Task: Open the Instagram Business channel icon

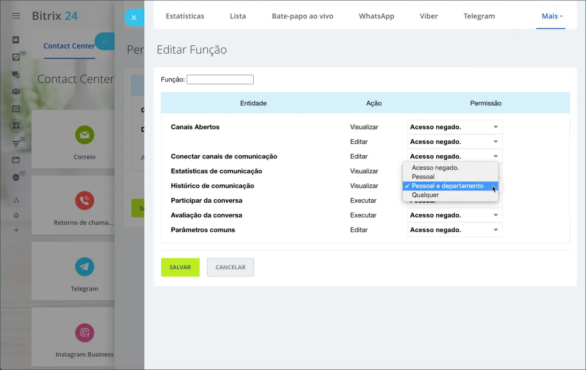Action: coord(85,332)
